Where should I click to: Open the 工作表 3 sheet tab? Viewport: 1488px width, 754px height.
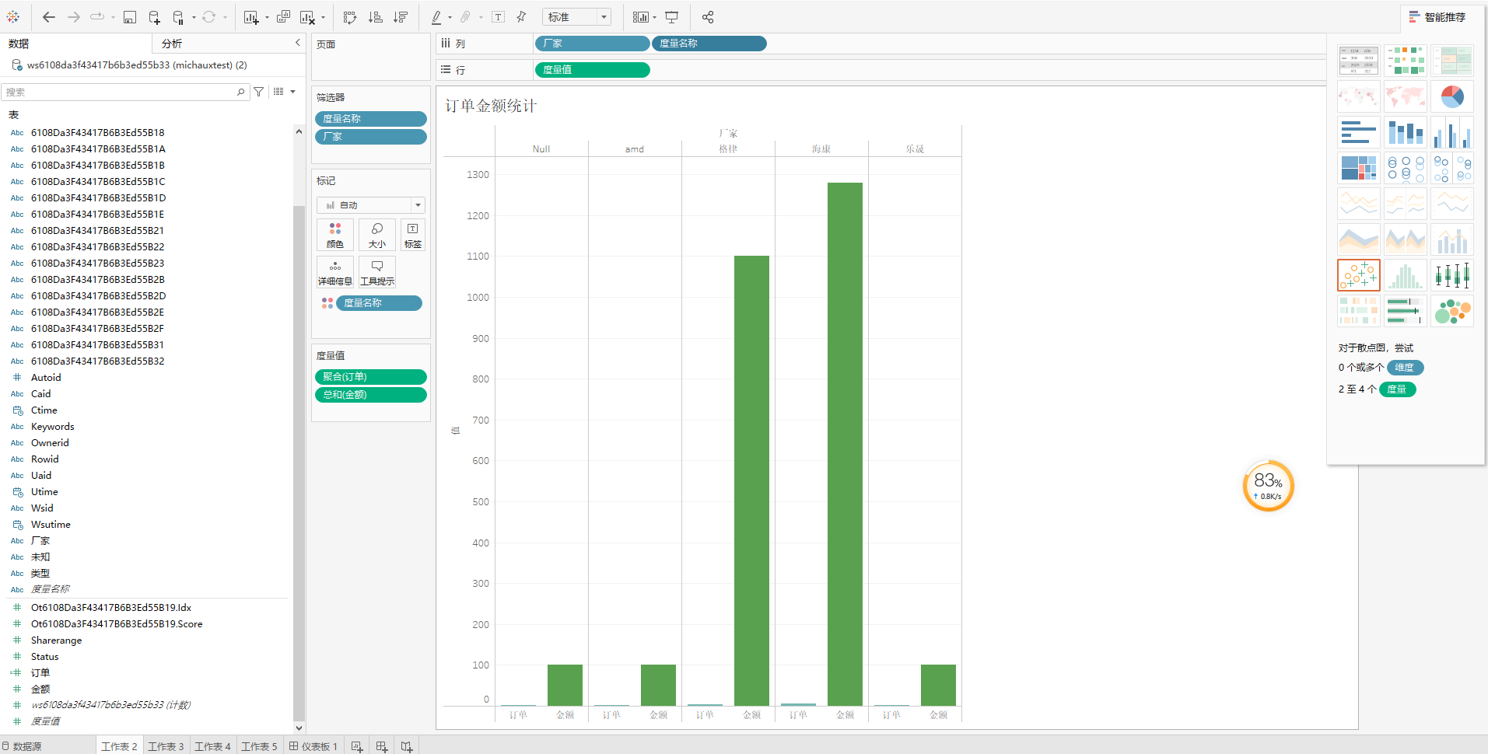(166, 746)
